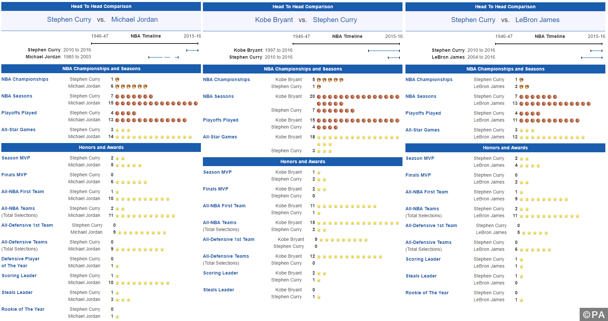Image resolution: width=608 pixels, height=321 pixels.
Task: Click All-Defensive Teams link in Jordan panel
Action: tap(24, 242)
